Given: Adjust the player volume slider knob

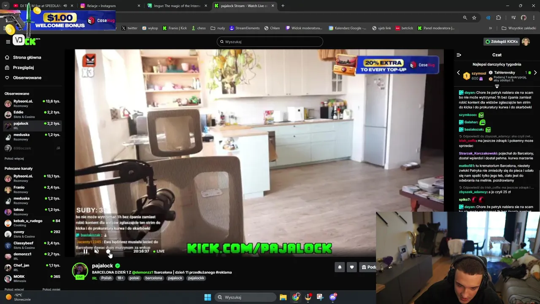Looking at the screenshot, I should tap(108, 251).
